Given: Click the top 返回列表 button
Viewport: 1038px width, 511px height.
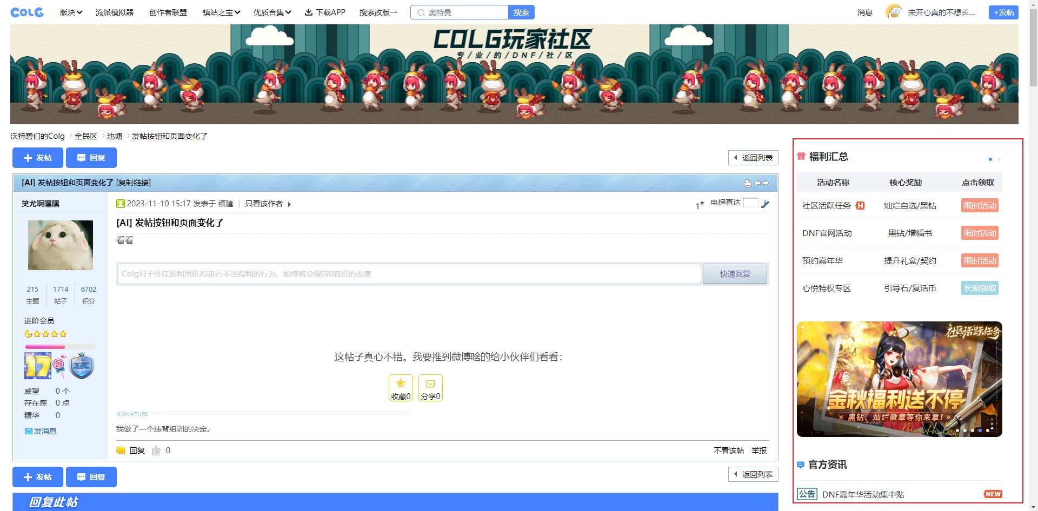Looking at the screenshot, I should point(753,158).
